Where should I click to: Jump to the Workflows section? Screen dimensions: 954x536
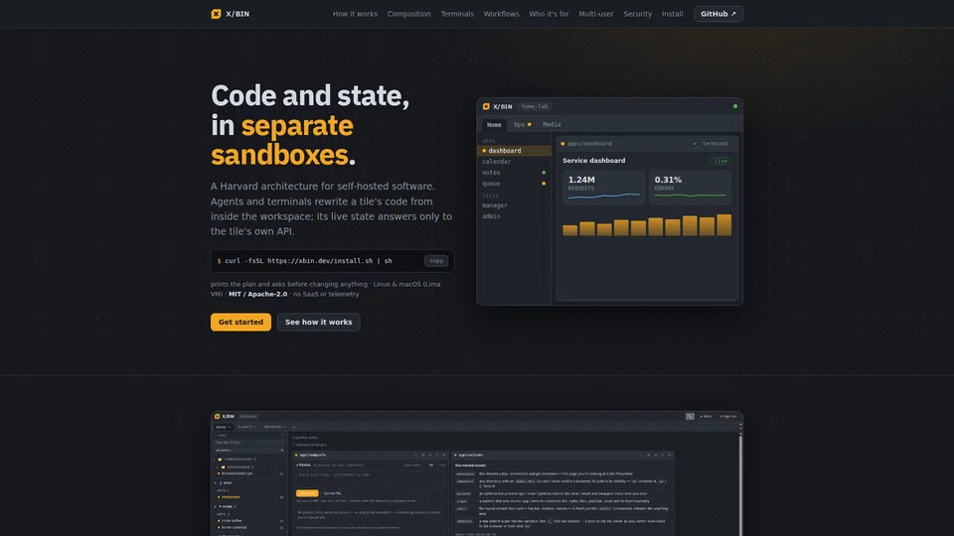[501, 14]
